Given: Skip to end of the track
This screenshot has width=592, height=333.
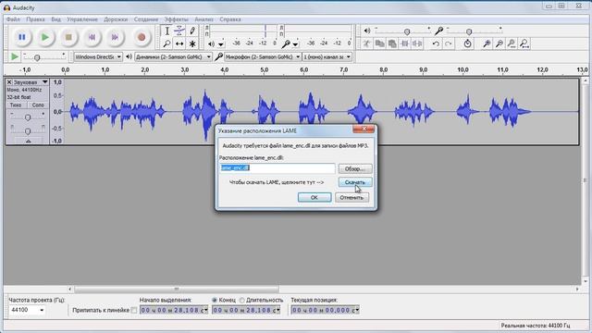Looking at the screenshot, I should [115, 37].
